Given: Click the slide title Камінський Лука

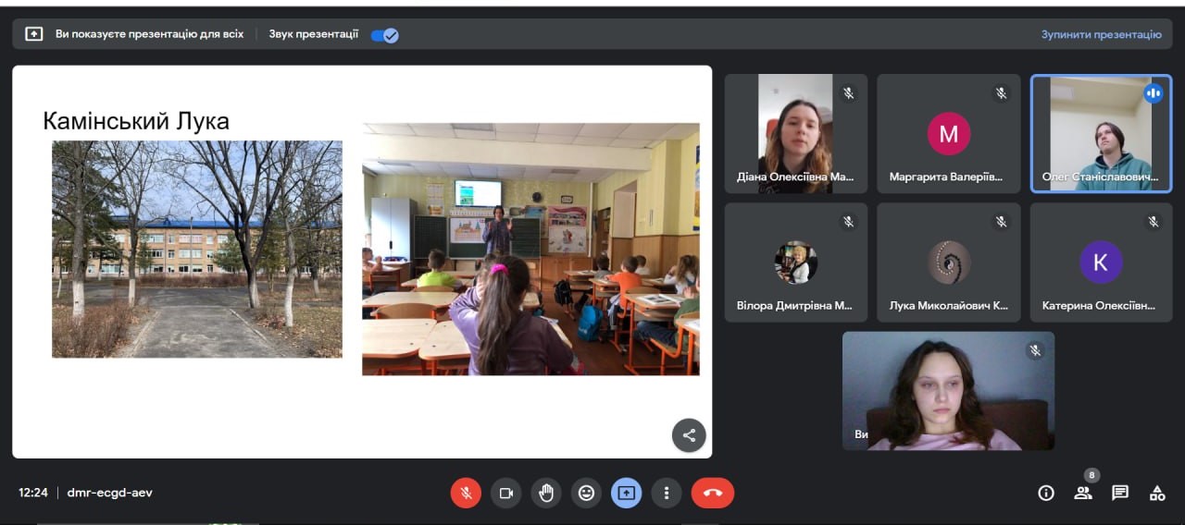Looking at the screenshot, I should tap(136, 121).
